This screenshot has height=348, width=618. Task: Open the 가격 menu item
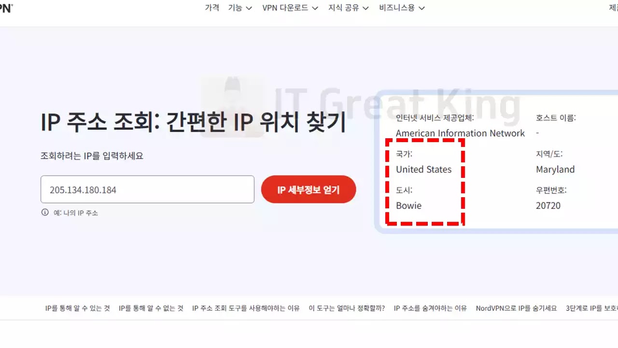pos(212,8)
